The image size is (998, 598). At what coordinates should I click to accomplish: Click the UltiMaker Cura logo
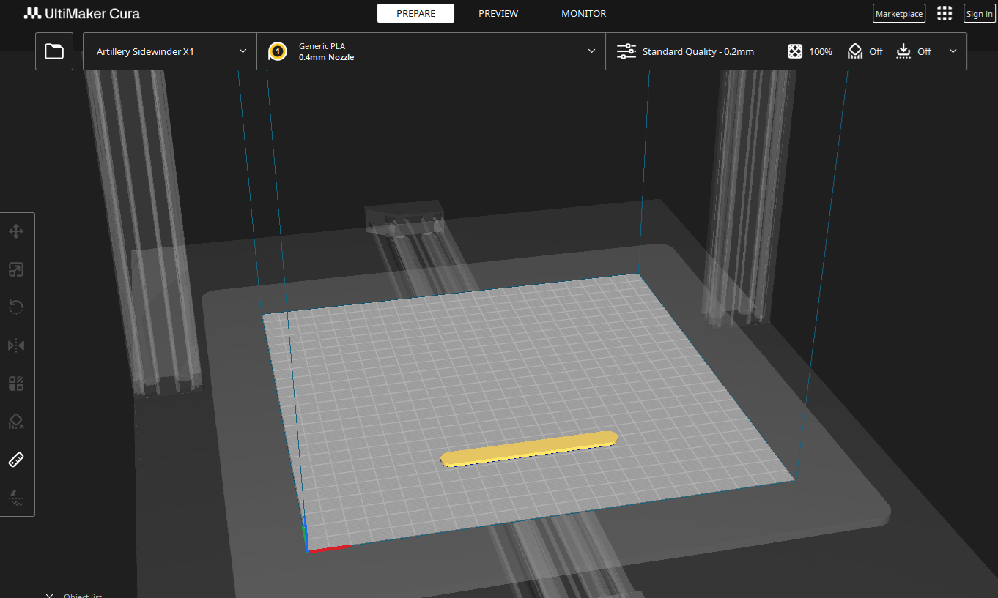pyautogui.click(x=82, y=13)
